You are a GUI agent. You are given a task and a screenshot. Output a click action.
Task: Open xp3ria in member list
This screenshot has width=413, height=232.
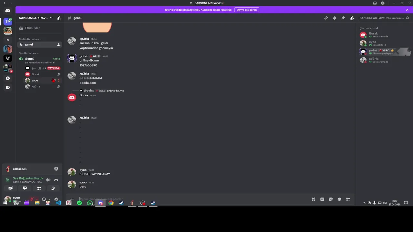point(385,60)
